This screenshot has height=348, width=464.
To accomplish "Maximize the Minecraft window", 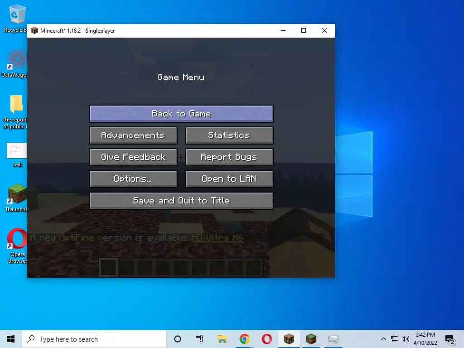I will [x=304, y=30].
